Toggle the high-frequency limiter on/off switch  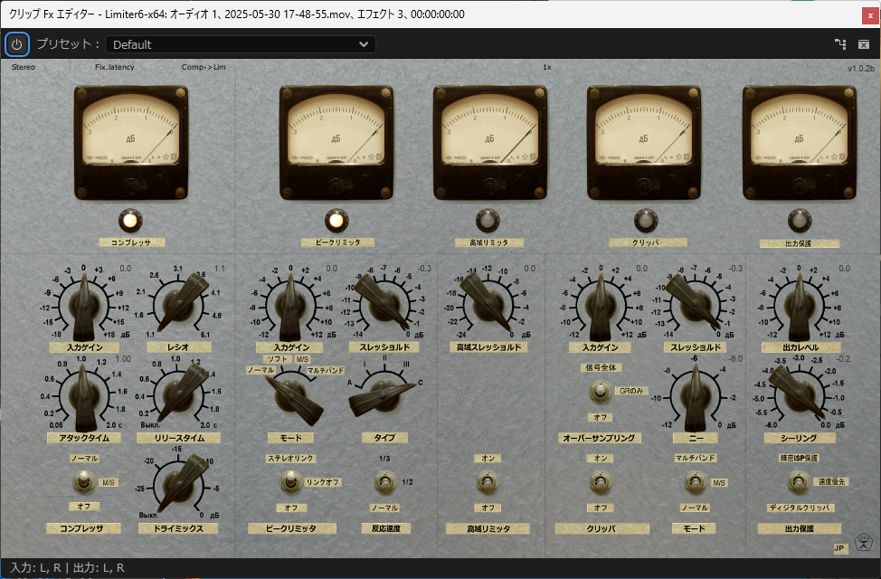pyautogui.click(x=488, y=482)
